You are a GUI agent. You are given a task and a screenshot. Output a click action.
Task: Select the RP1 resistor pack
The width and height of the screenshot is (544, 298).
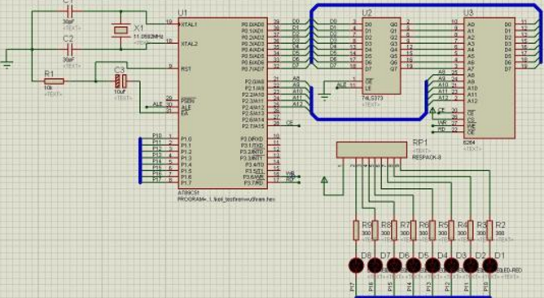371,150
